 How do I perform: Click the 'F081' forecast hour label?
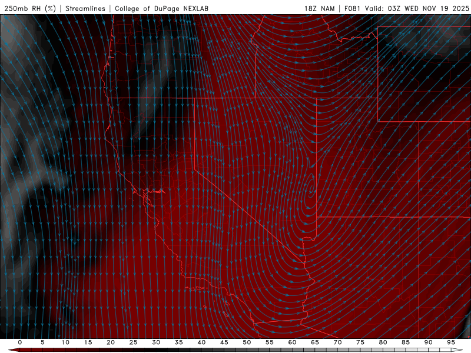click(352, 9)
